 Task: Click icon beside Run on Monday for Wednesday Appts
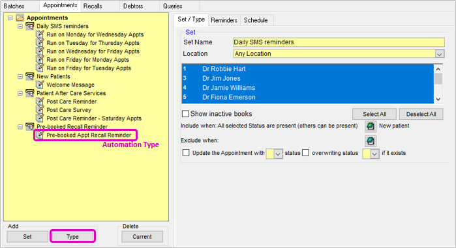point(40,34)
